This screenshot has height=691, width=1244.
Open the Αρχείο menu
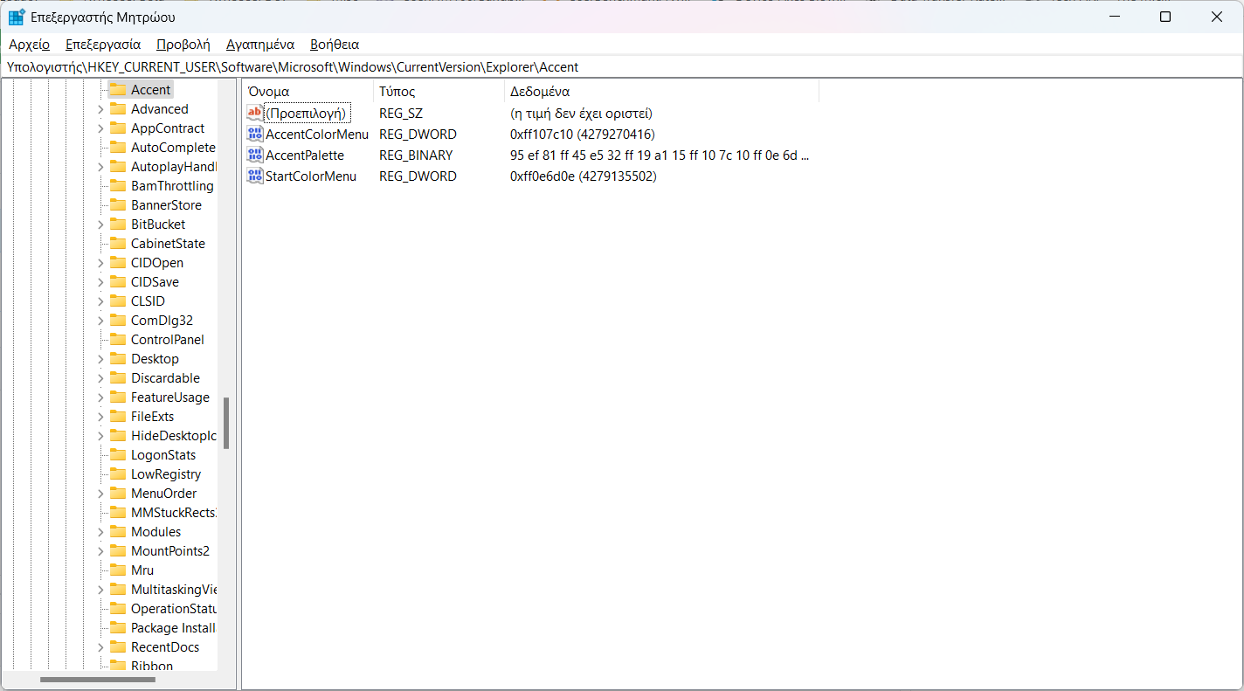(30, 44)
